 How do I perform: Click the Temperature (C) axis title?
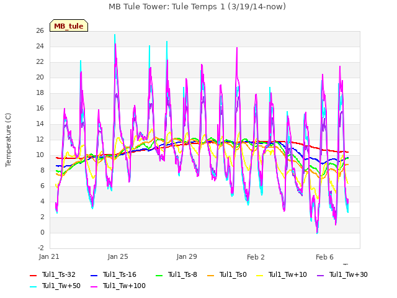8,140
